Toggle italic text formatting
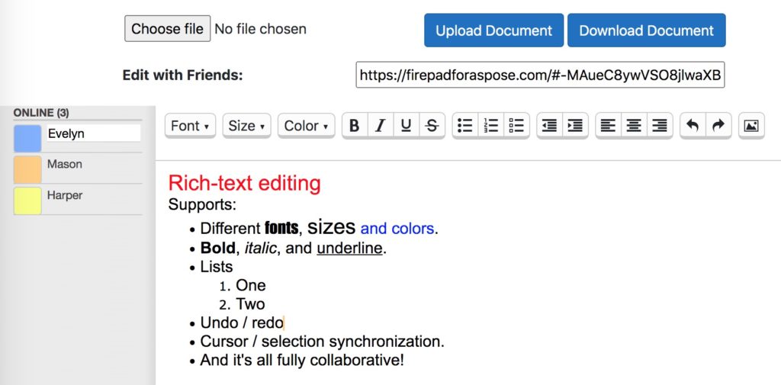This screenshot has width=781, height=385. [x=380, y=126]
